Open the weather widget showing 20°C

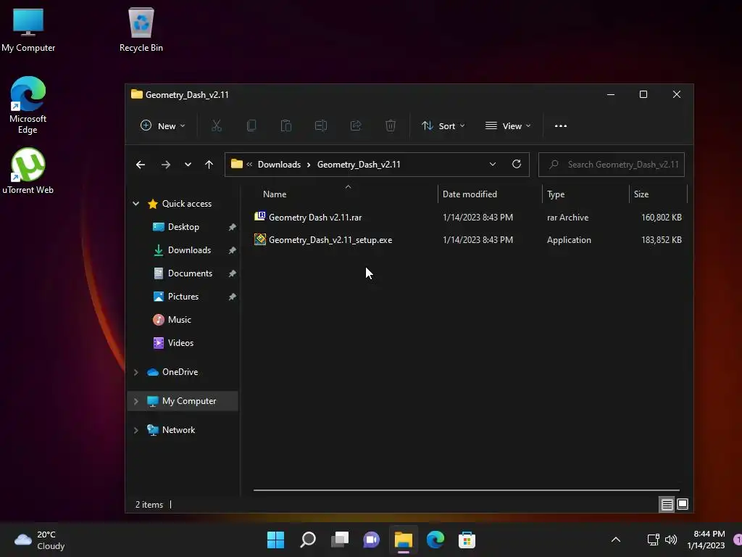pyautogui.click(x=40, y=540)
